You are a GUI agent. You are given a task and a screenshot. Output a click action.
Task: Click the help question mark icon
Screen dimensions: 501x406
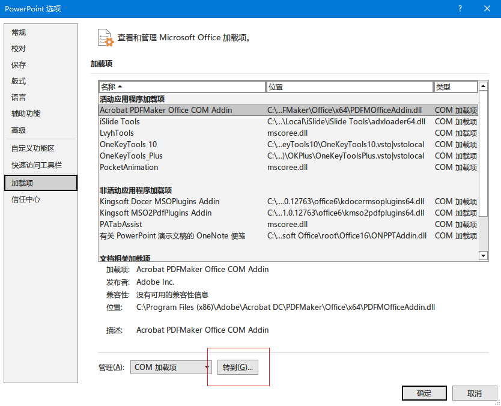pos(460,8)
